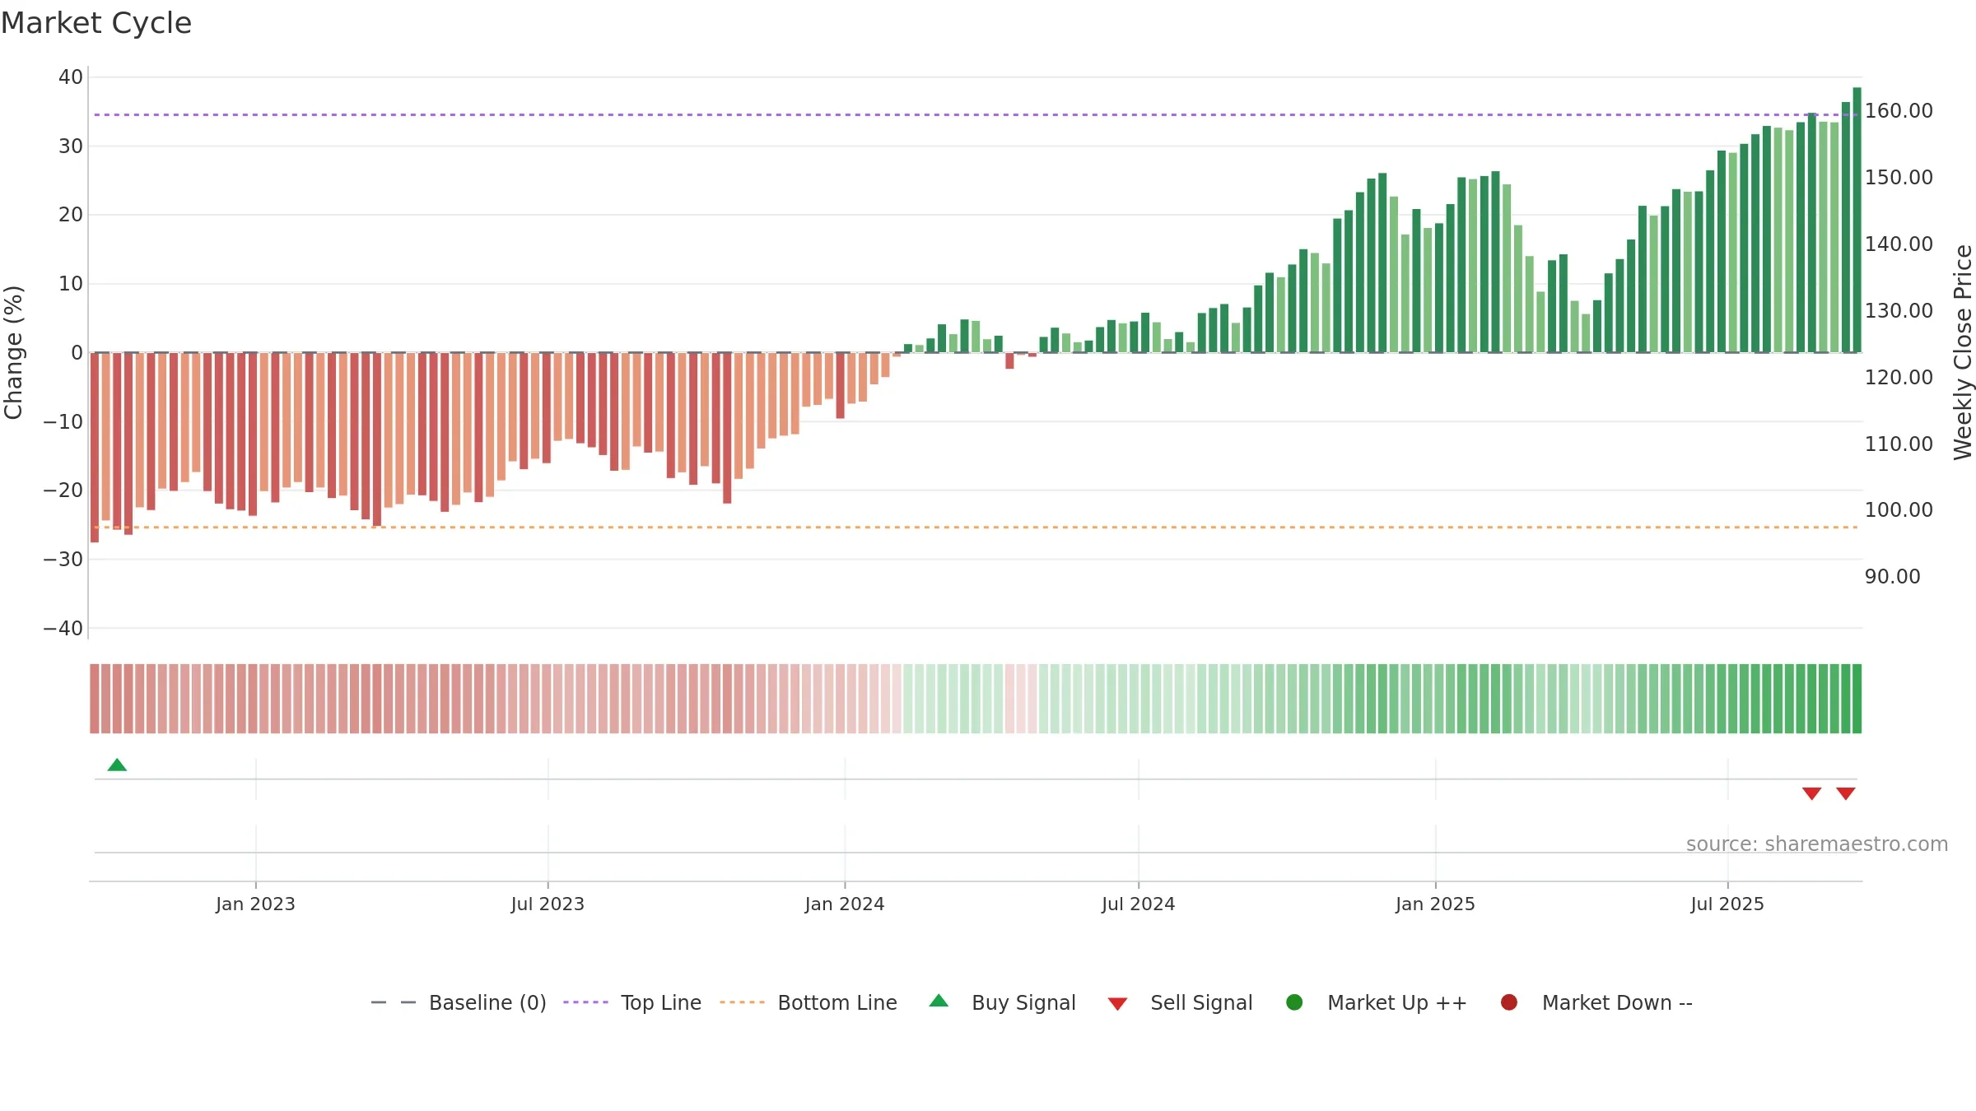Click the Jan 2025 axis label
The width and height of the screenshot is (1976, 1111).
coord(1435,904)
